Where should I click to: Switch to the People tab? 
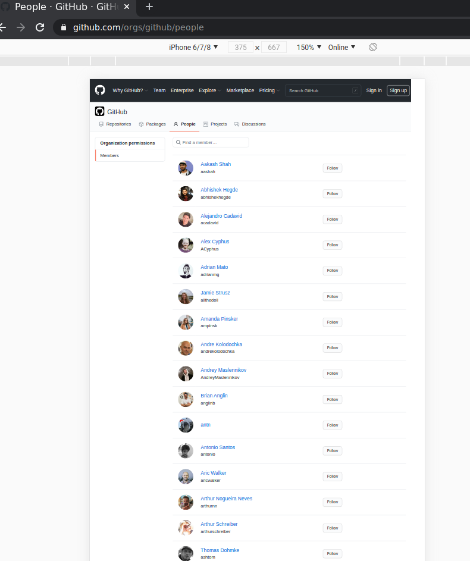[x=184, y=124]
